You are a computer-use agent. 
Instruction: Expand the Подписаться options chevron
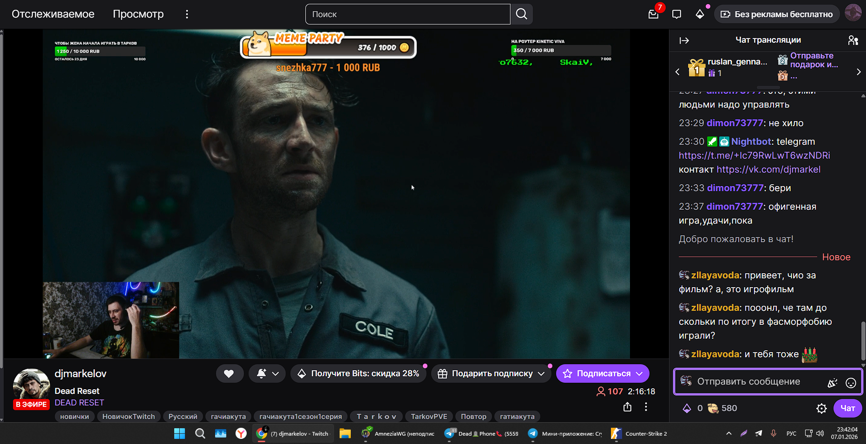tap(639, 373)
